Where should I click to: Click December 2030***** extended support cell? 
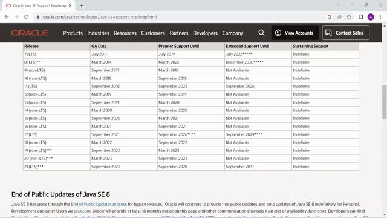[258, 62]
